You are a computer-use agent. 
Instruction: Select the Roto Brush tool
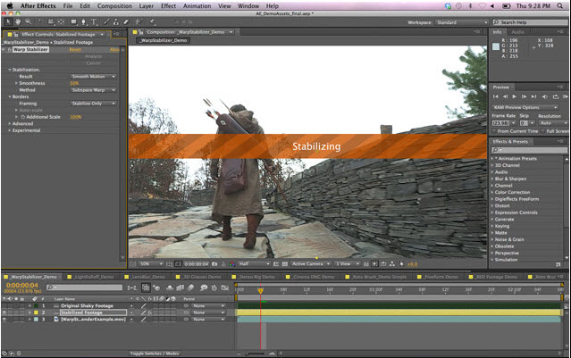coord(139,21)
